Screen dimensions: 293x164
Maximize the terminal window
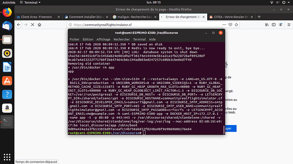point(213,33)
